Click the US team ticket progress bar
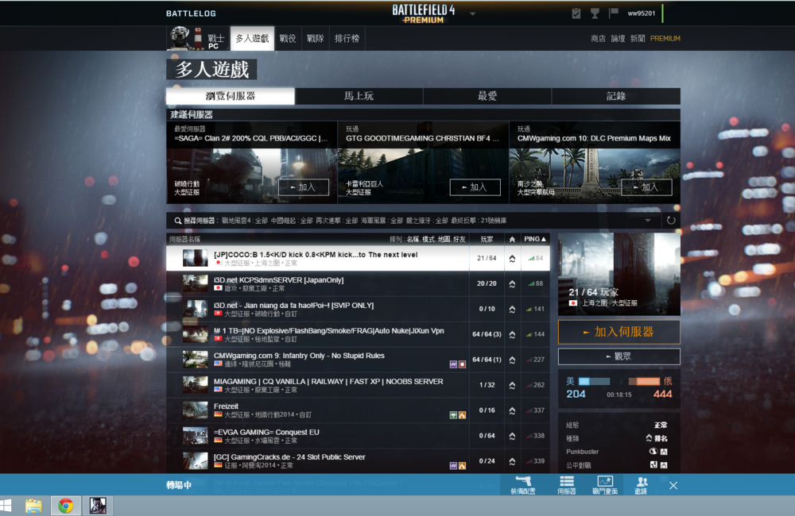This screenshot has width=795, height=516. 594,381
